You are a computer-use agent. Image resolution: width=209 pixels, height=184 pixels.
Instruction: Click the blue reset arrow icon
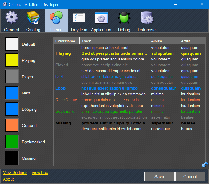click(x=205, y=165)
